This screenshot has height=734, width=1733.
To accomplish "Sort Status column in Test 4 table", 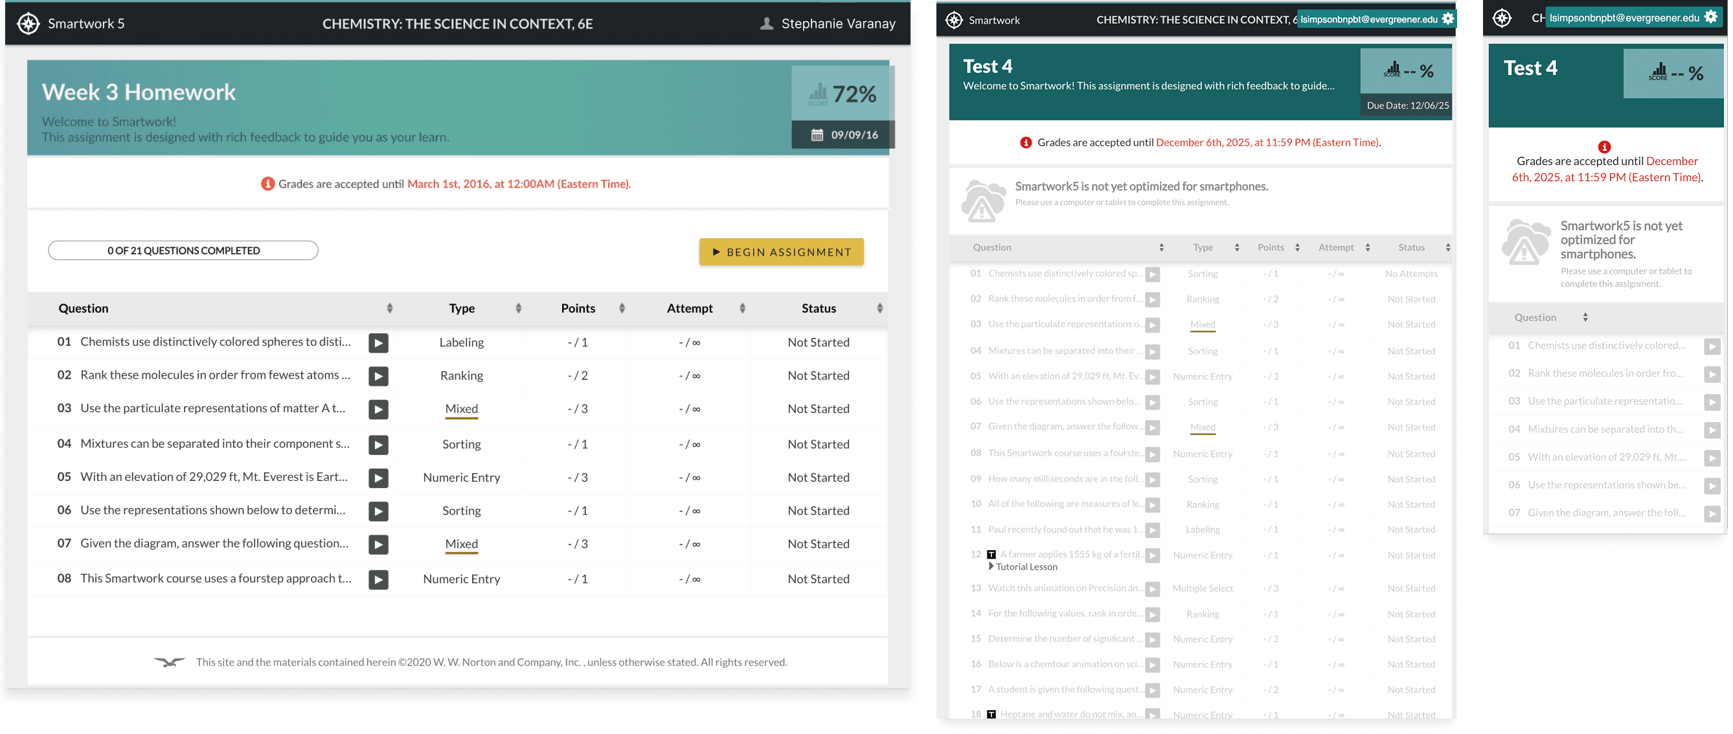I will click(1447, 247).
